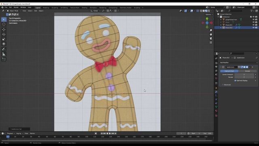
Task: Select the Measure tool
Action: tap(4, 54)
